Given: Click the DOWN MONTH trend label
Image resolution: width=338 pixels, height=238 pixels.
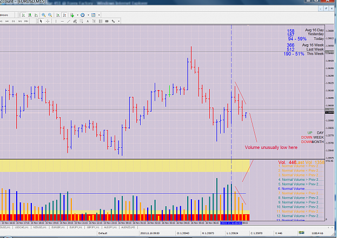Looking at the screenshot, I should pyautogui.click(x=312, y=142).
